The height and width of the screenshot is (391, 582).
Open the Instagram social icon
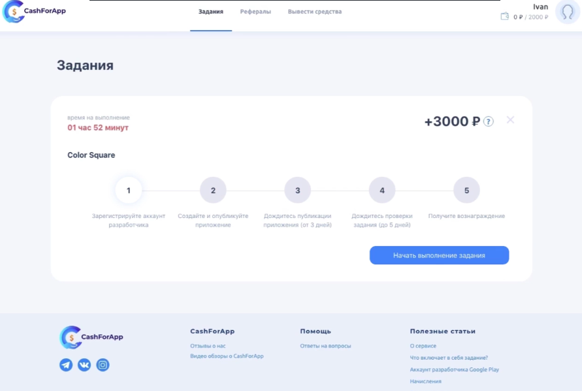103,365
